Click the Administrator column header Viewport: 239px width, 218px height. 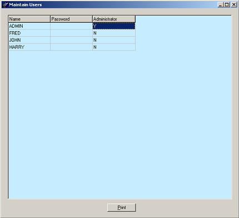pos(114,19)
